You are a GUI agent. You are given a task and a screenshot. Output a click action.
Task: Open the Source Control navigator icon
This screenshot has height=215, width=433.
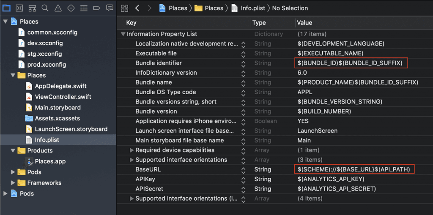click(x=19, y=8)
